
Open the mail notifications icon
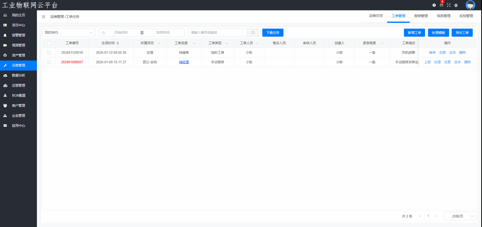tap(441, 5)
